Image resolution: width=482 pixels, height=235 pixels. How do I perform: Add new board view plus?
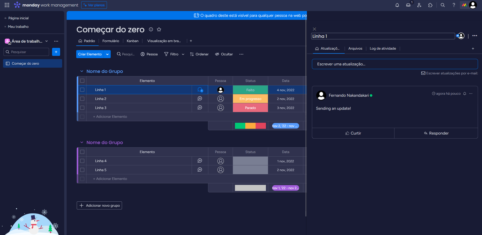191,41
